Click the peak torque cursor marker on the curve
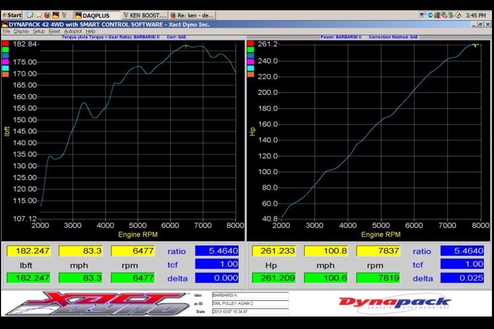 tap(186, 46)
